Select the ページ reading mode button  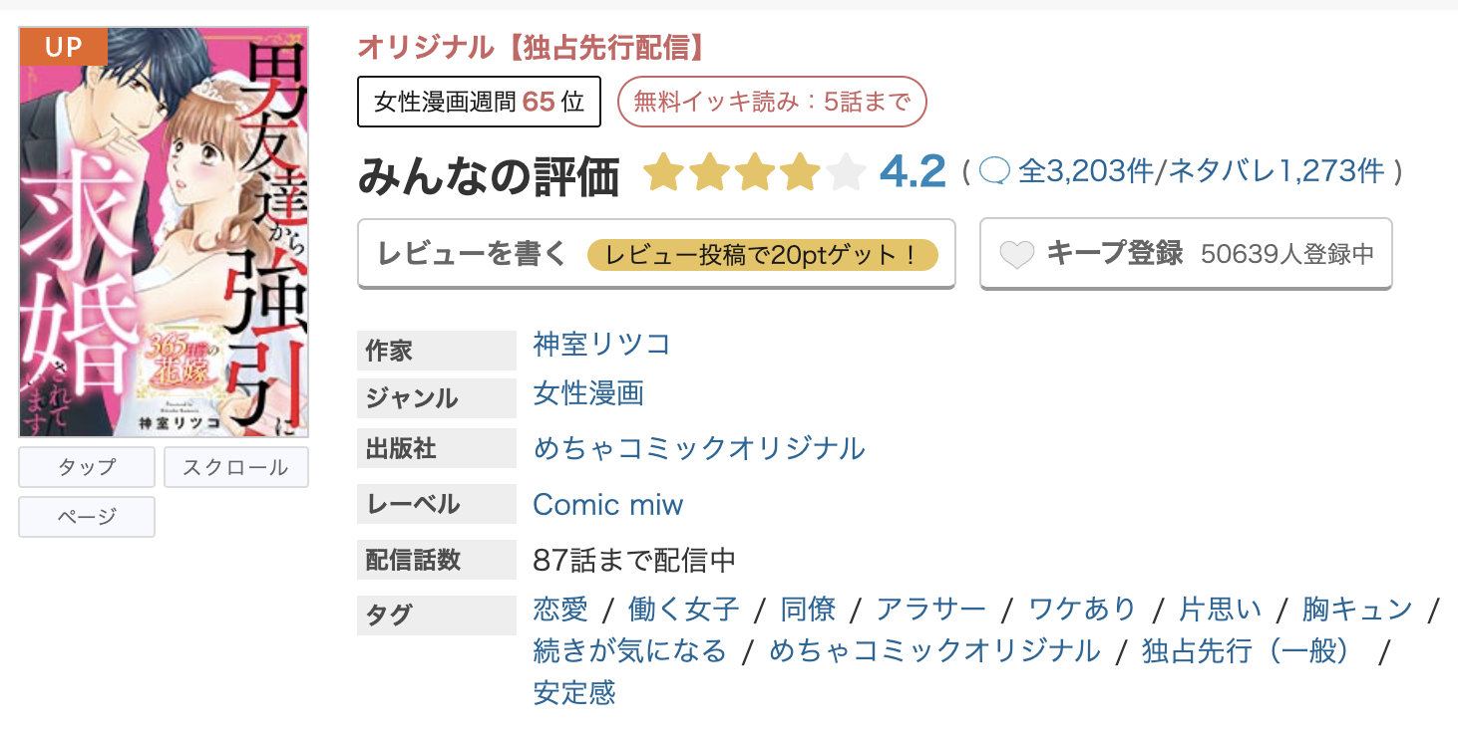[x=87, y=517]
